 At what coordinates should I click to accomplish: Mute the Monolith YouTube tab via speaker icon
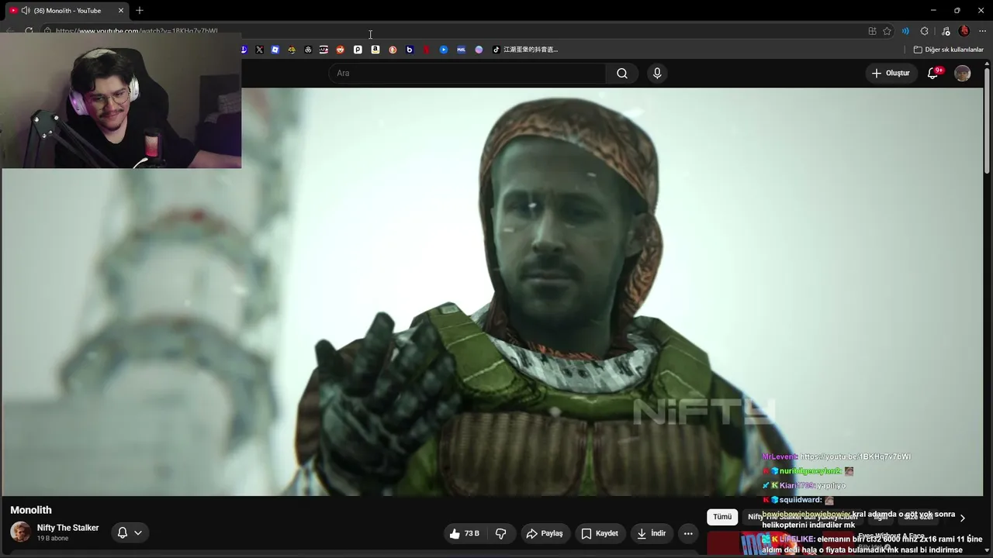[26, 11]
